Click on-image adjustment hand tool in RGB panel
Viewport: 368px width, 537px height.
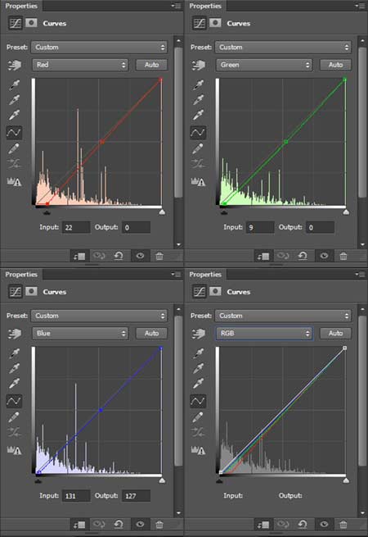pyautogui.click(x=198, y=334)
